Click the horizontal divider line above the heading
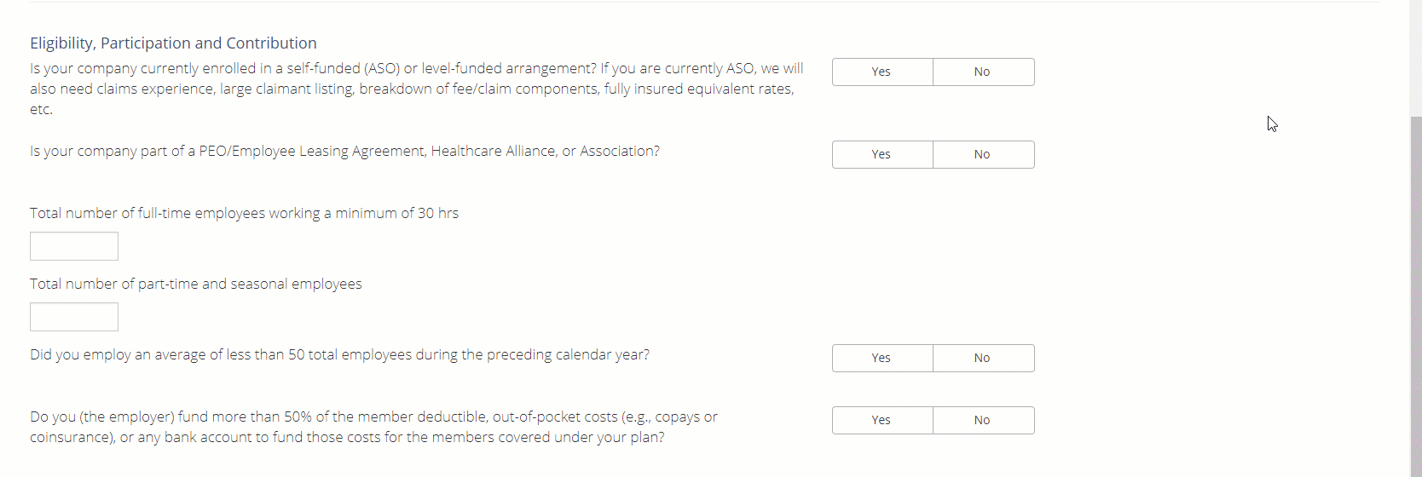1422x477 pixels. [704, 3]
